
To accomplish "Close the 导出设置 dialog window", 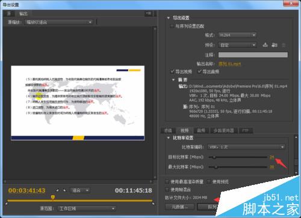I will [291, 3].
